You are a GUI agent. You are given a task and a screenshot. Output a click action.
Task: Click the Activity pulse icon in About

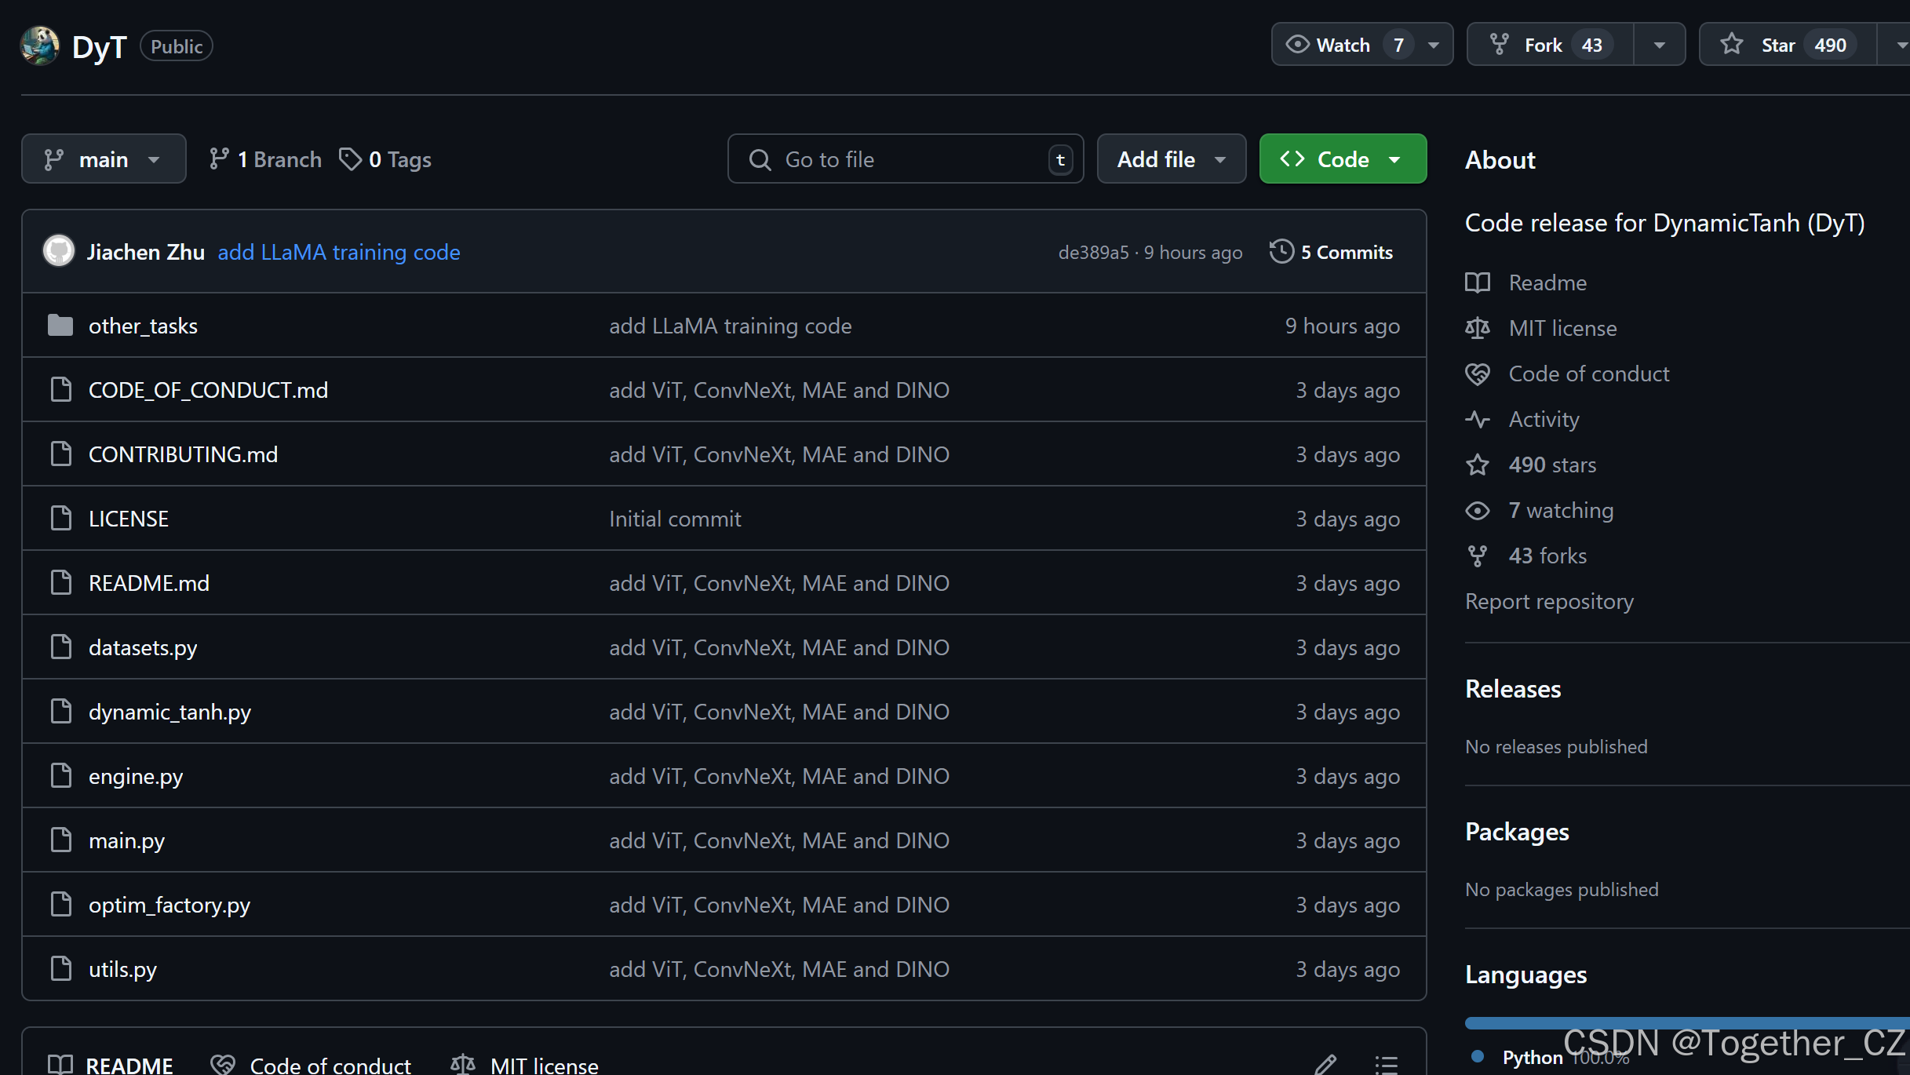coord(1477,420)
